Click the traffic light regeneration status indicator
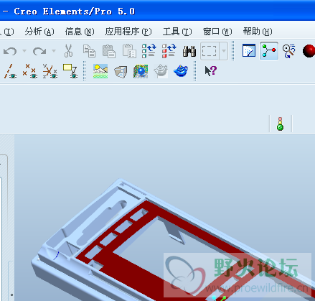315x301 pixels. pos(280,124)
